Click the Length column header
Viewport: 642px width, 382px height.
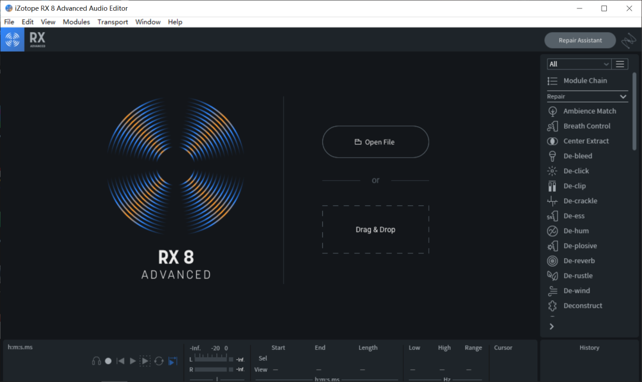[368, 347]
